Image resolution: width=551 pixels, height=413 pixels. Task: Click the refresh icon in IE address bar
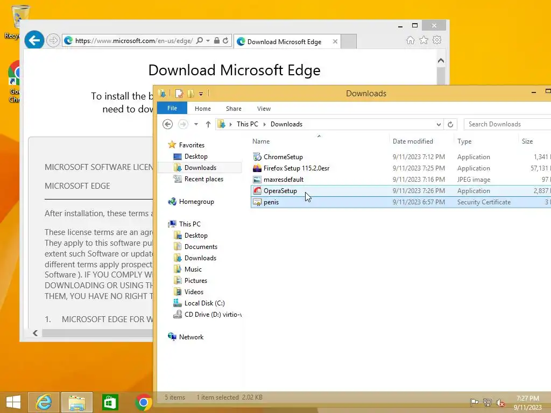(x=225, y=41)
